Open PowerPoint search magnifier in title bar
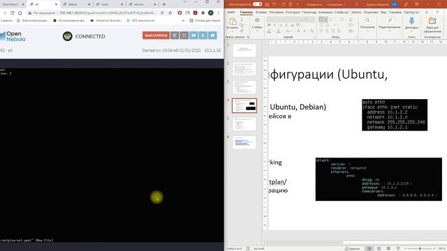The height and width of the screenshot is (251, 447). pyautogui.click(x=357, y=4)
